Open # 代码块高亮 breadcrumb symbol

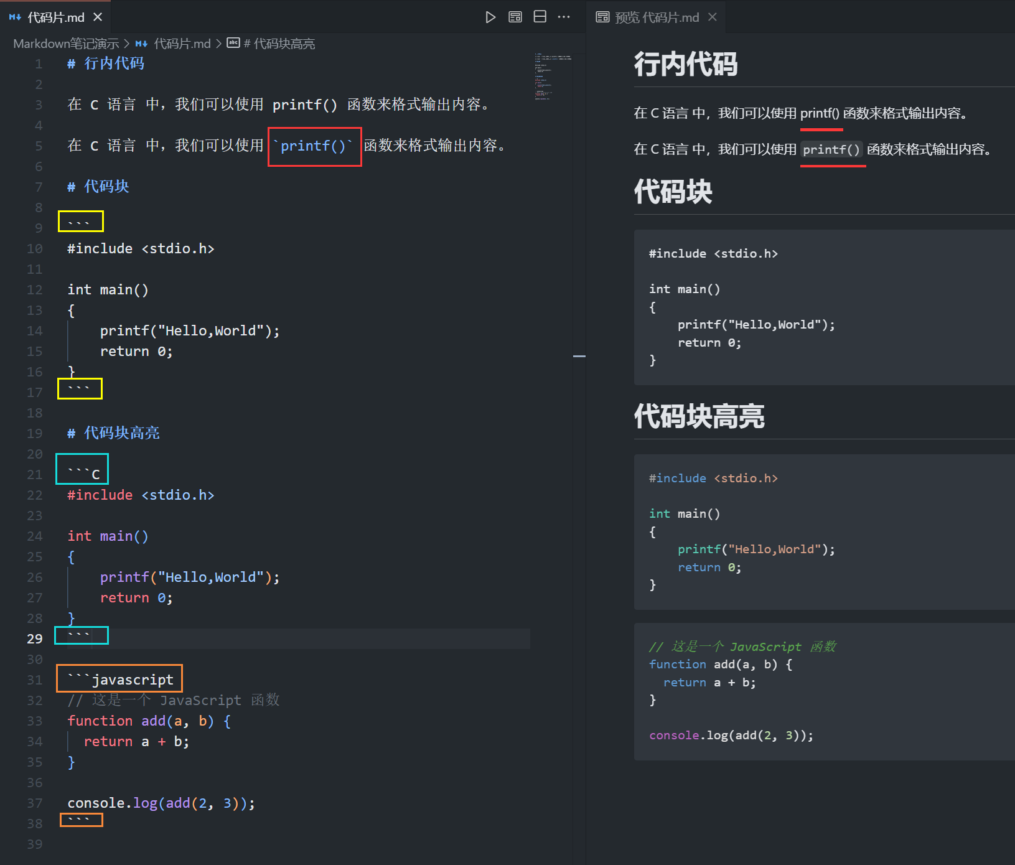pos(279,44)
